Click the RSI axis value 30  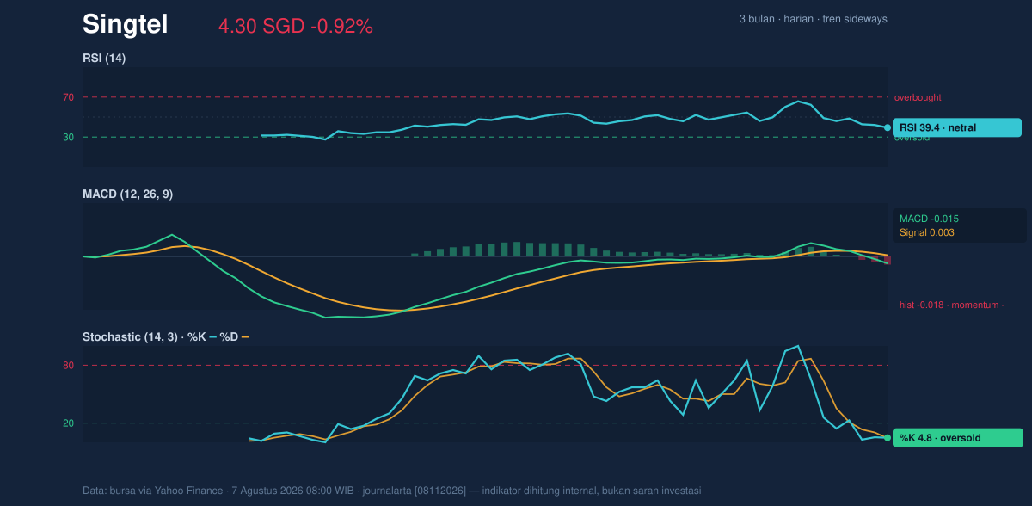(68, 137)
